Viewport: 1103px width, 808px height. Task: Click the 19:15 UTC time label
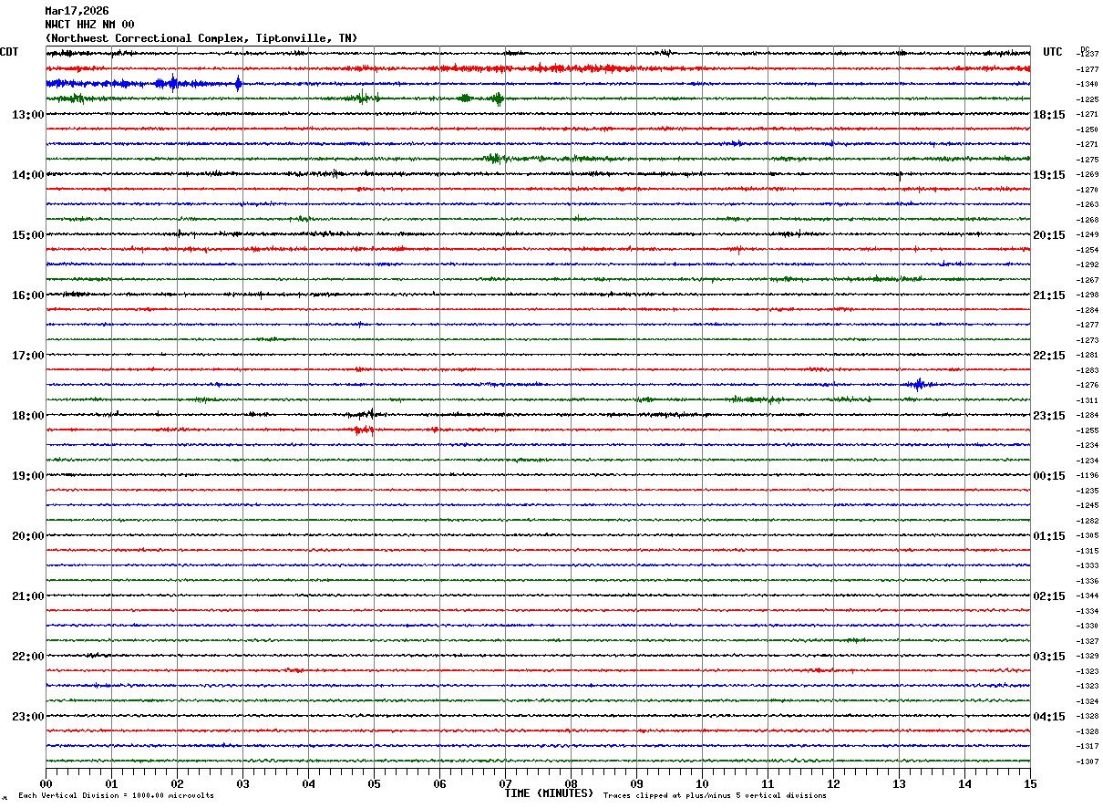(x=1049, y=175)
